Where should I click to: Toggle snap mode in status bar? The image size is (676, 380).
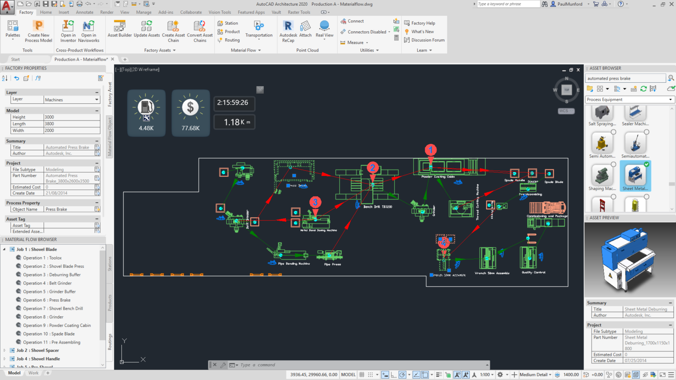[371, 375]
